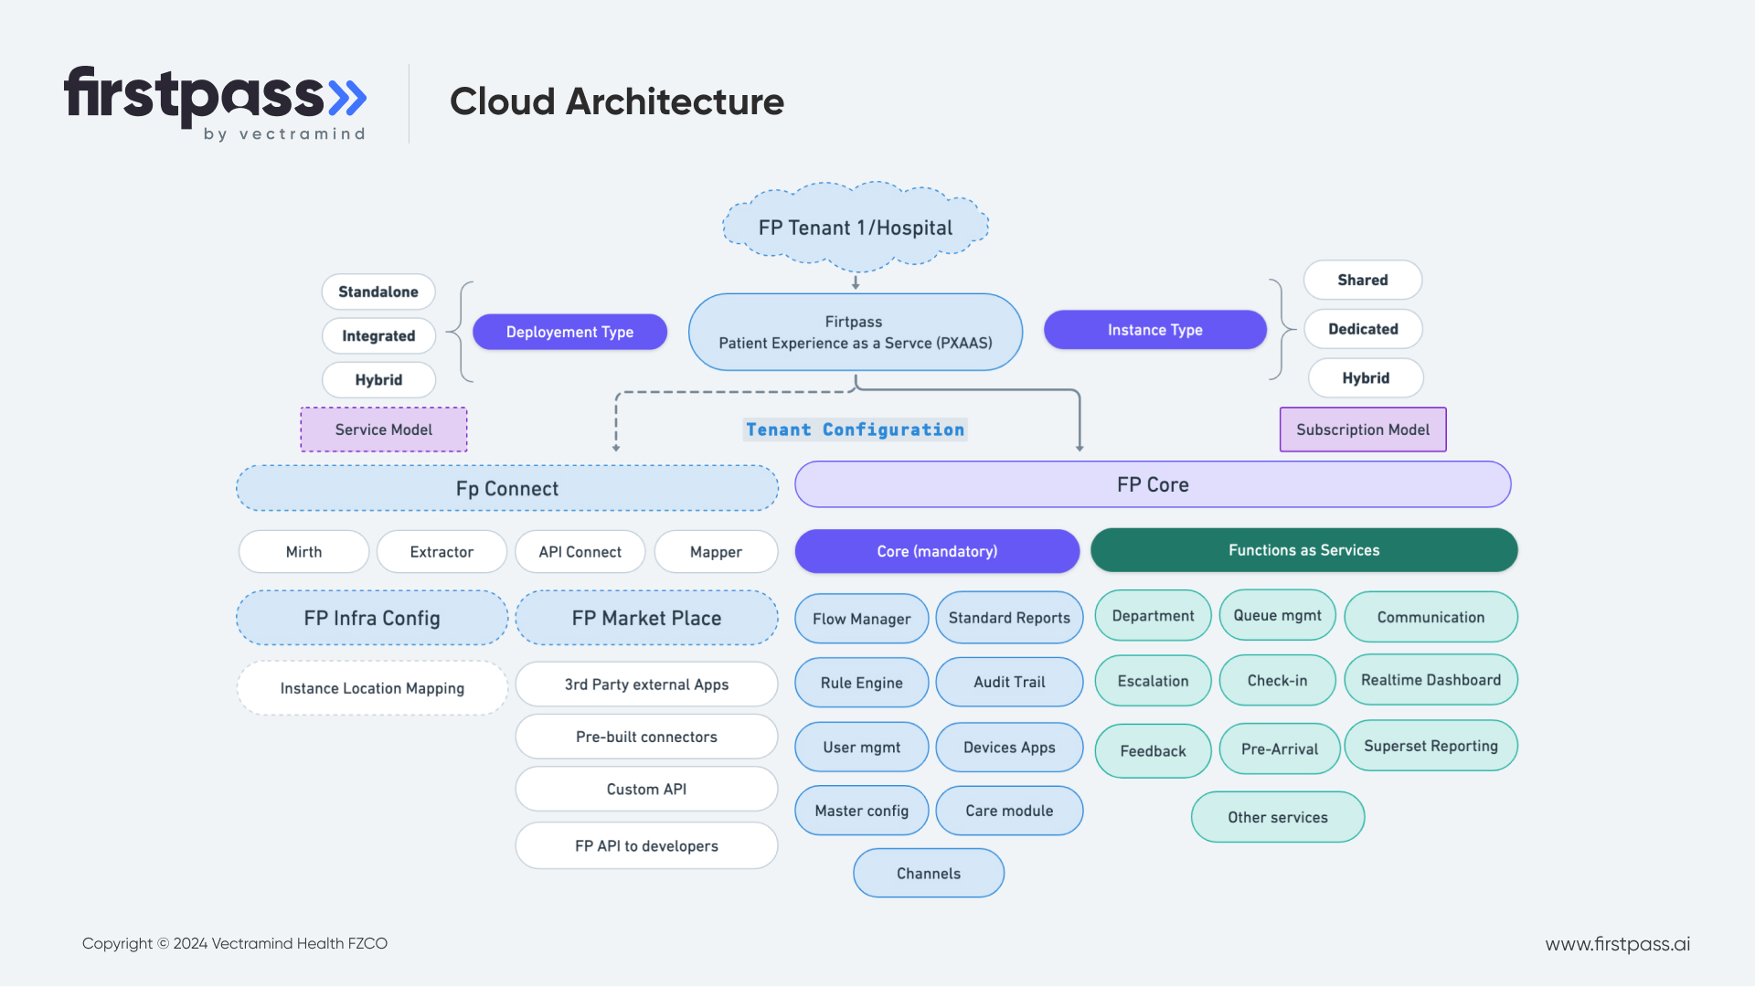This screenshot has height=987, width=1755.
Task: Click the API Connect node
Action: (580, 552)
